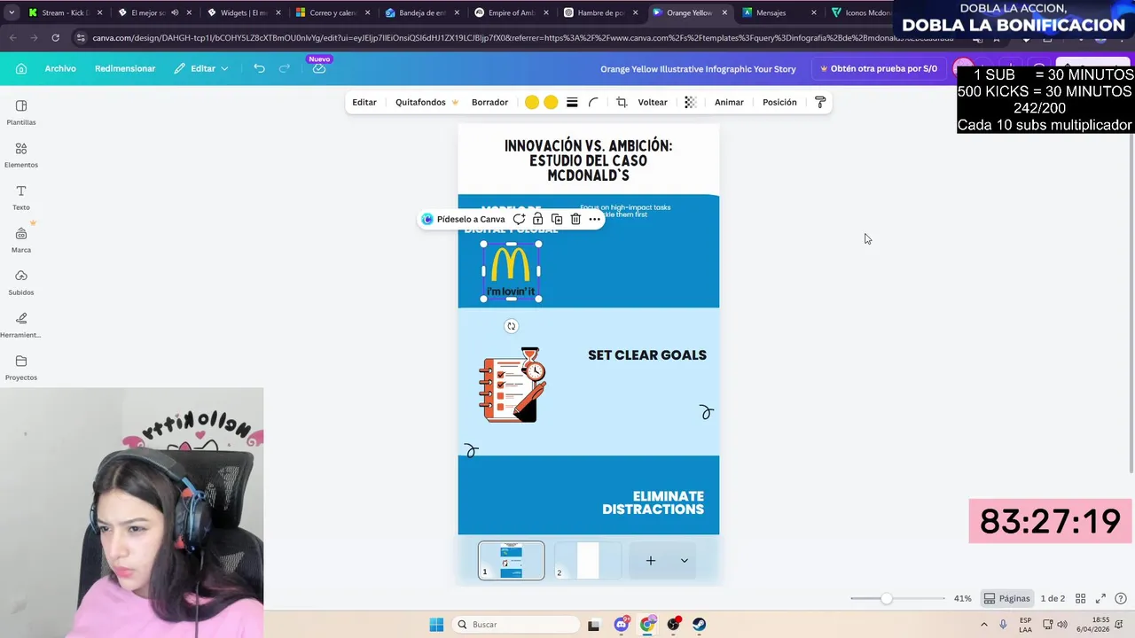Image resolution: width=1135 pixels, height=638 pixels.
Task: Select the checklist clipboard illustration
Action: tap(513, 385)
